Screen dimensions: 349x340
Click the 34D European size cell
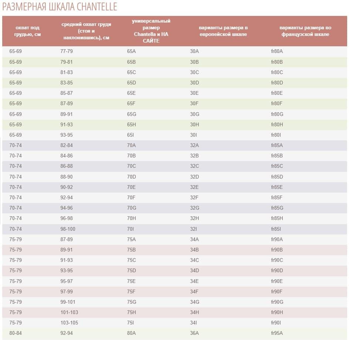coord(194,270)
